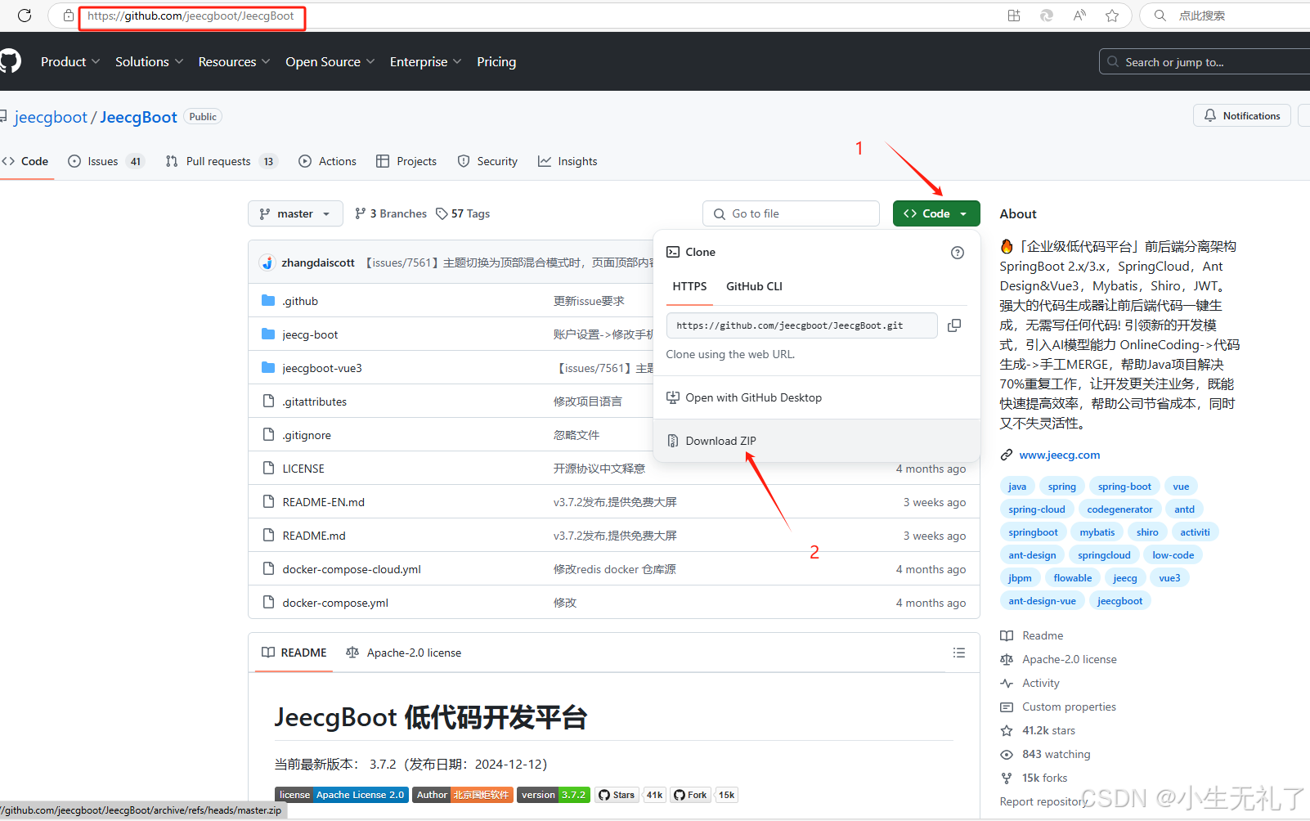Screen dimensions: 1310x821
Task: Open 3 Branches link
Action: [391, 213]
